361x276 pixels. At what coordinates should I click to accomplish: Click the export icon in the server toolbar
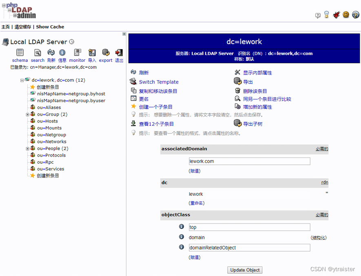pos(106,53)
